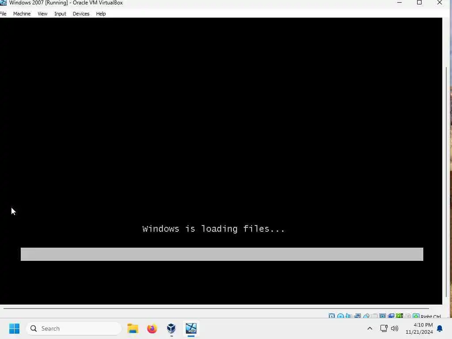Click the display settings status icon
Viewport: 452px width, 339px height.
[x=382, y=316]
